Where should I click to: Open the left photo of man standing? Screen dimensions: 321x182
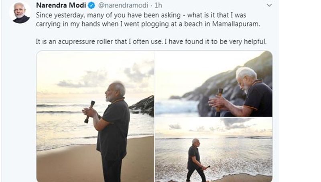point(95,116)
